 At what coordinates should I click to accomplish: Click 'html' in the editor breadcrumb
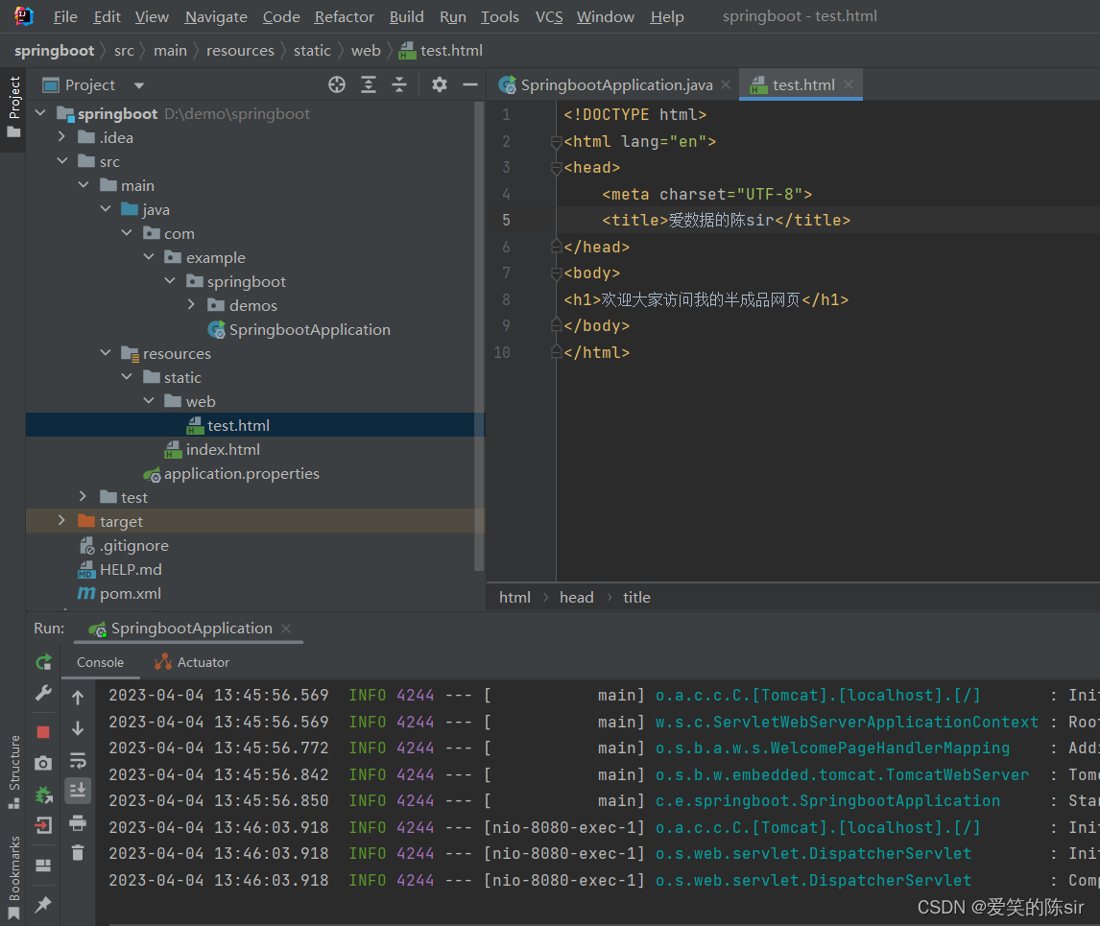tap(514, 598)
